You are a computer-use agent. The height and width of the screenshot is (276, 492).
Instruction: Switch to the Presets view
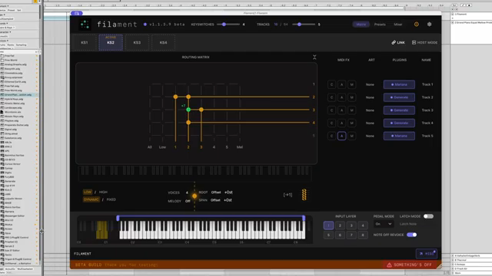point(380,24)
